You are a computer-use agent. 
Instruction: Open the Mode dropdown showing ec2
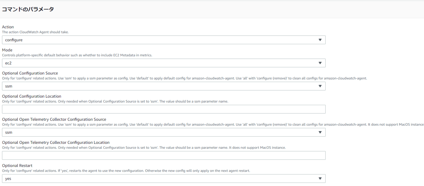point(164,63)
